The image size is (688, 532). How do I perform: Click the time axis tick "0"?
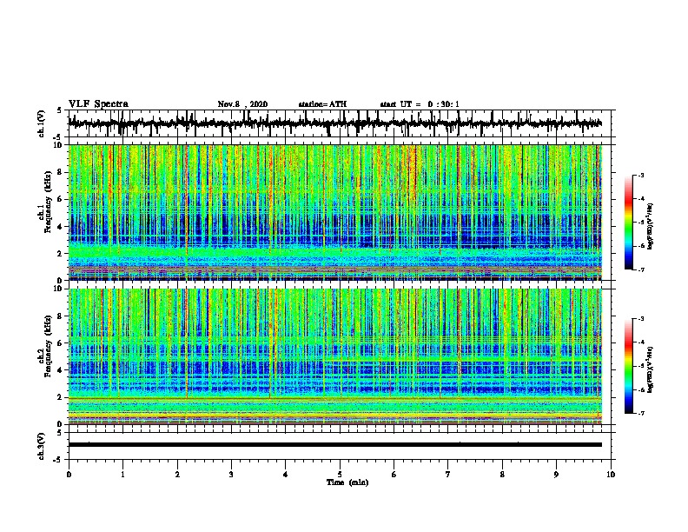(69, 475)
